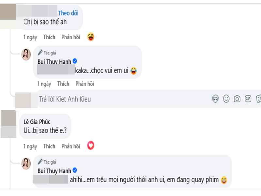Like Bui Thuy Hanh's reply via Thích
This screenshot has height=196, width=261.
pos(63,84)
